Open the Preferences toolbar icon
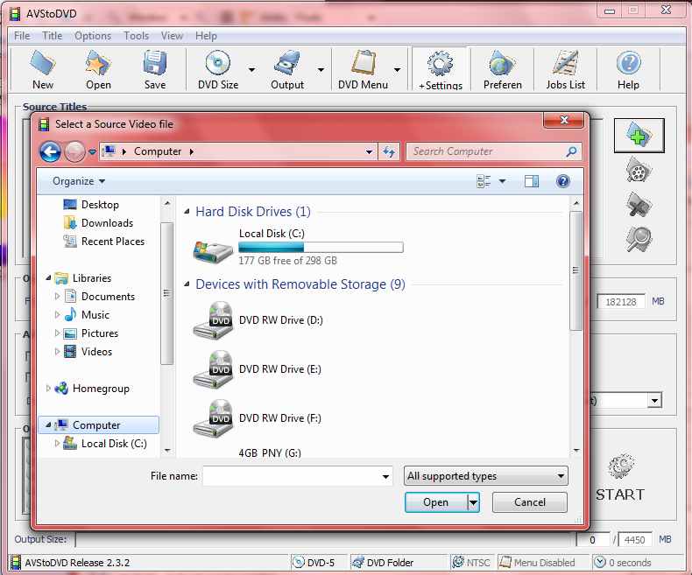 (x=502, y=63)
